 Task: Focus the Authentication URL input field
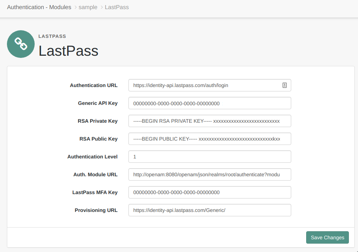click(x=209, y=85)
